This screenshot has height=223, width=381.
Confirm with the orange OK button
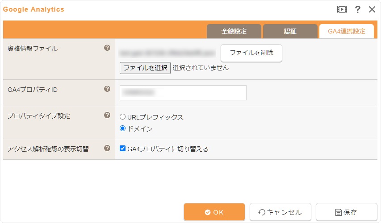[x=214, y=212]
